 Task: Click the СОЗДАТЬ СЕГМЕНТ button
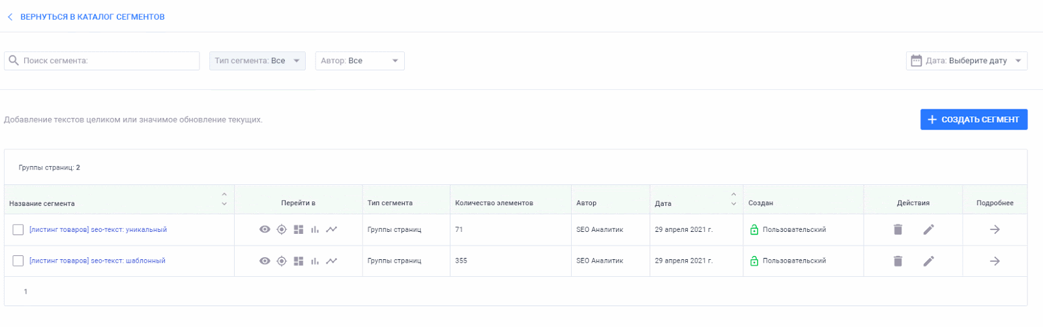[x=974, y=119]
